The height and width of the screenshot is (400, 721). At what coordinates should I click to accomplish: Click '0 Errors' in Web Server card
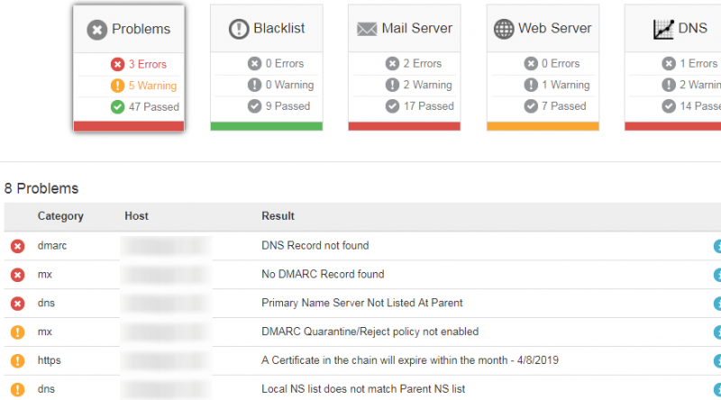[561, 63]
